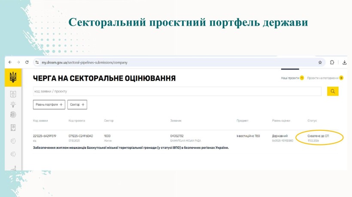Image resolution: width=352 pixels, height=197 pixels.
Task: Click the 'Інвестиційне ТЕО' cell
Action: pos(248,136)
